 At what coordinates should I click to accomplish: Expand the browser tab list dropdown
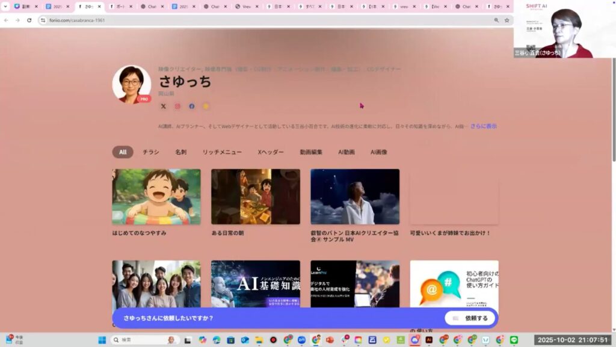[x=5, y=7]
